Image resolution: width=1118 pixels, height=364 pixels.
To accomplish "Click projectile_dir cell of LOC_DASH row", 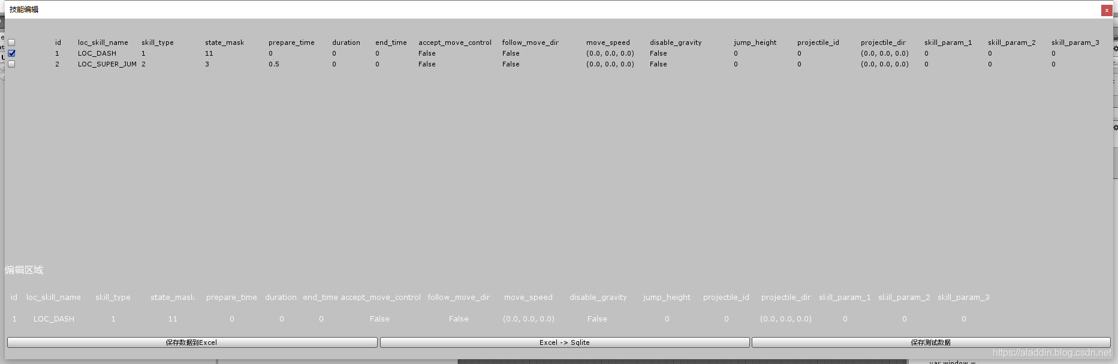I will (x=885, y=53).
